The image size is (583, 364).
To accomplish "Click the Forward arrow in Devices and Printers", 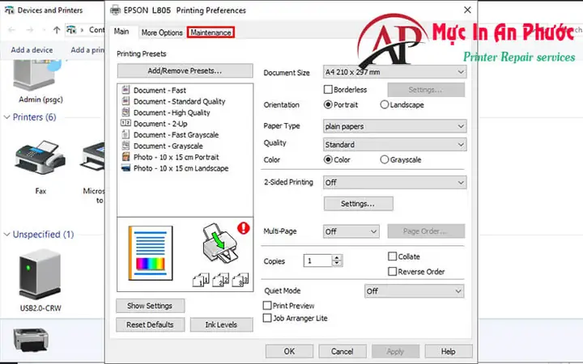I will coord(30,30).
